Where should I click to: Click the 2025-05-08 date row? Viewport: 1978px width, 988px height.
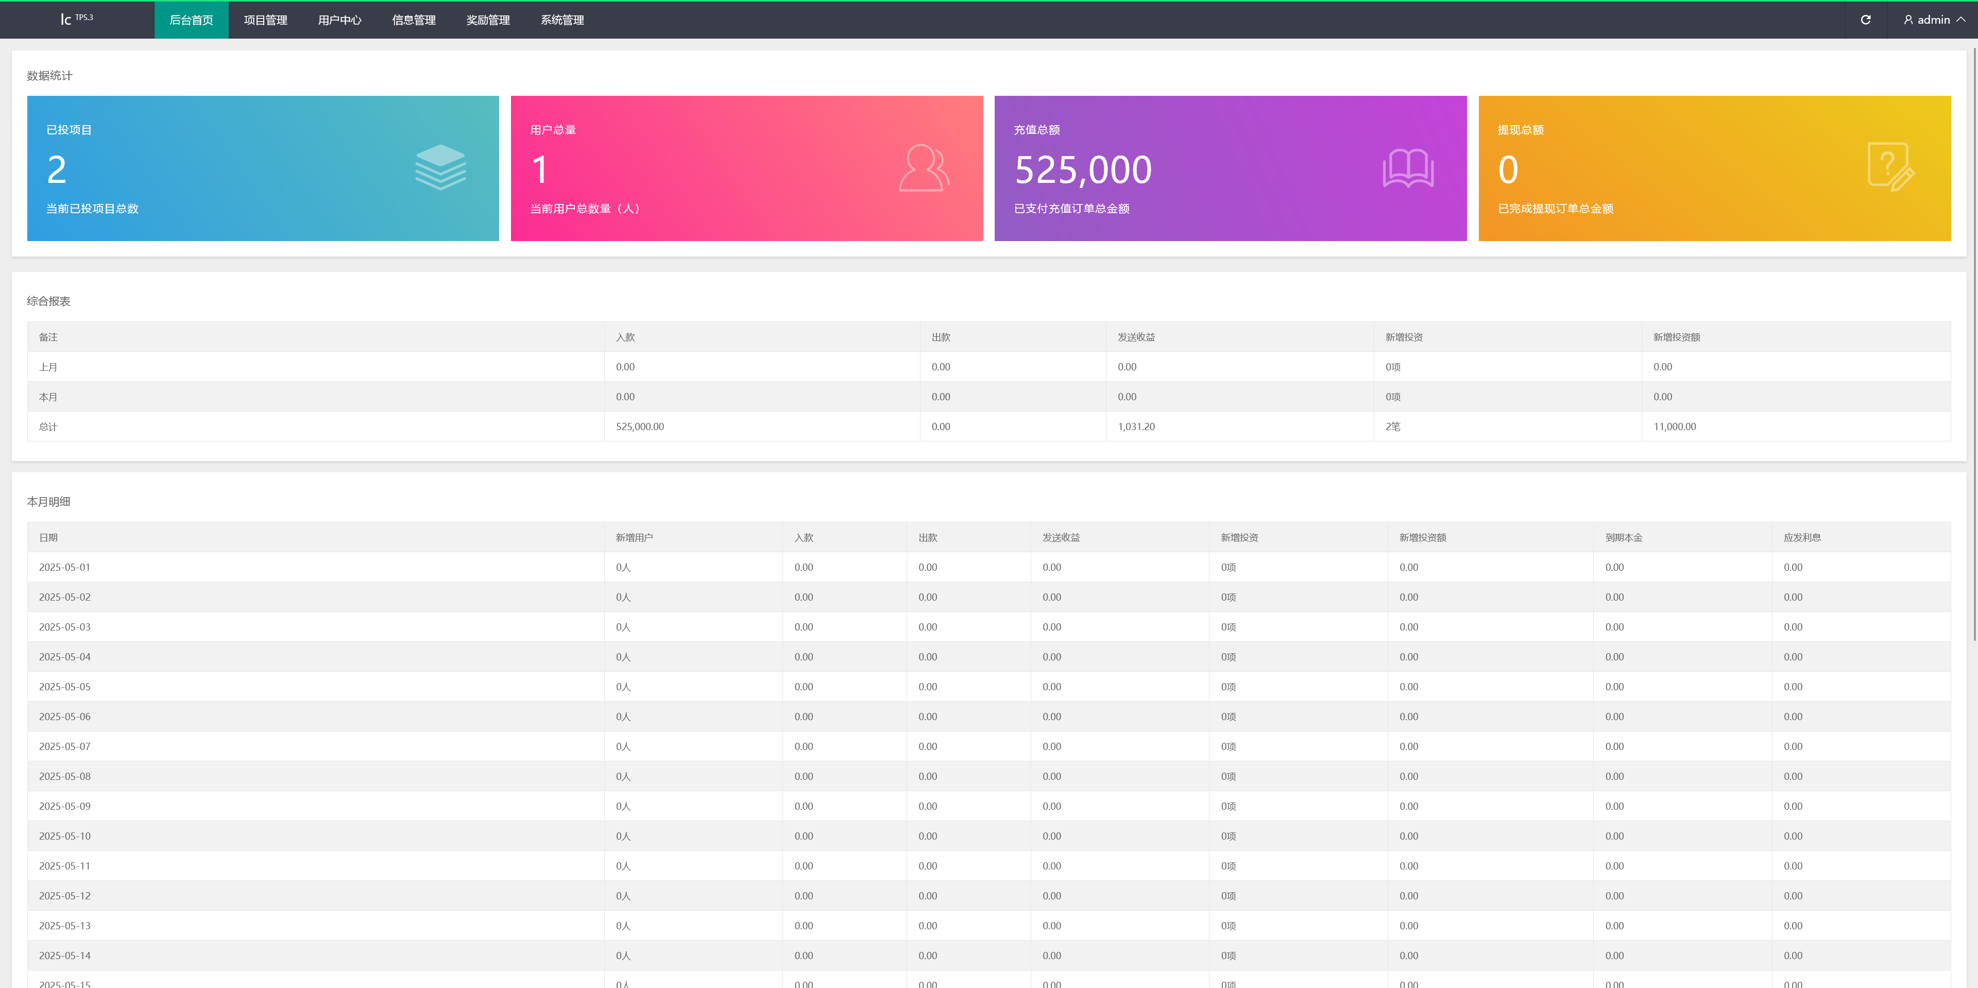pos(65,776)
